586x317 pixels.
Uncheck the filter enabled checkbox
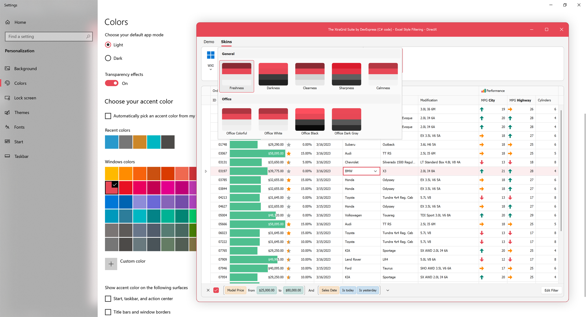pos(216,290)
